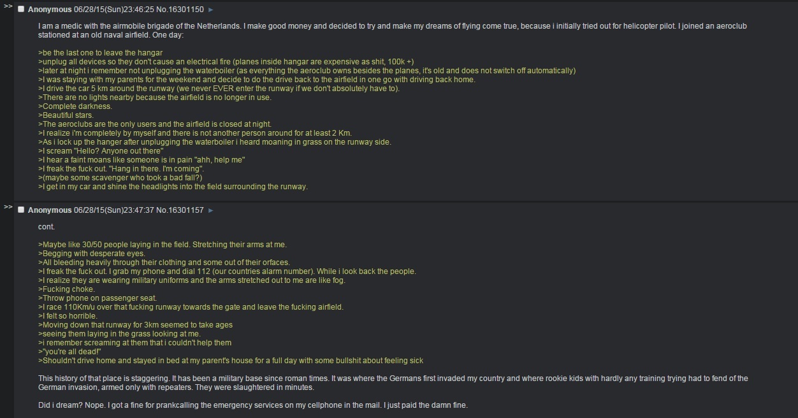
Task: Click the "cont." text in the second post
Action: click(x=47, y=227)
